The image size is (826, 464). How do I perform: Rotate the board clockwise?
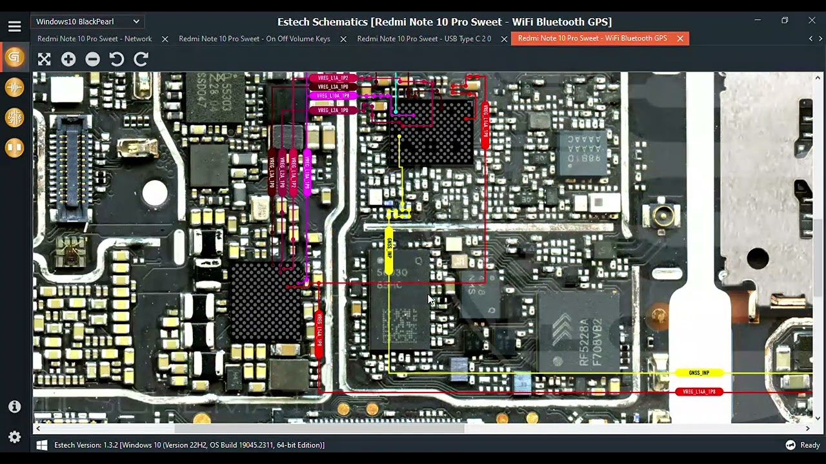pos(141,60)
